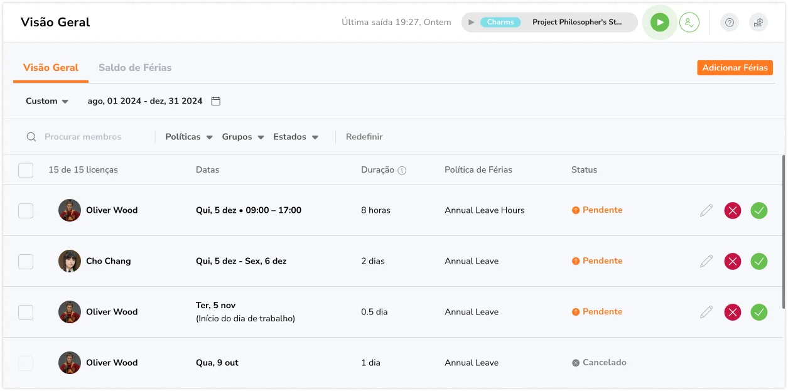Reject Oliver Wood's 8 horas leave request
This screenshot has width=788, height=391.
tap(733, 210)
